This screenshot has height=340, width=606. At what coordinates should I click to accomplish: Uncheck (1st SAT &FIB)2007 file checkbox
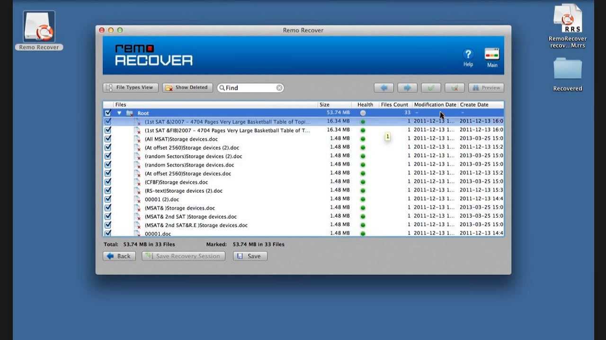pyautogui.click(x=108, y=130)
